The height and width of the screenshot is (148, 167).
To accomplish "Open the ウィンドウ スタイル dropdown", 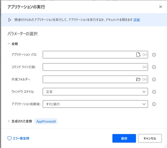I will [95, 91].
